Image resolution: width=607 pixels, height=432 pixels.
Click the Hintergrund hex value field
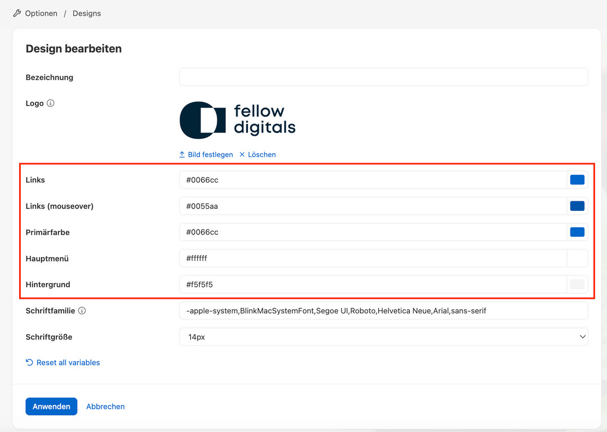coord(372,284)
